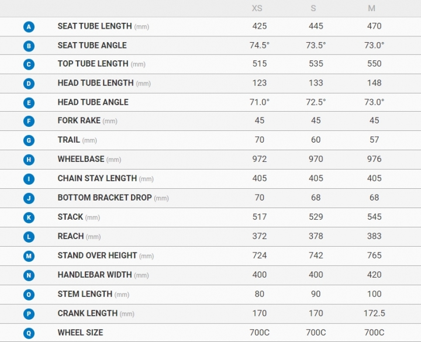Click the blue E Head Tube Angle icon
This screenshot has height=342, width=421.
[x=29, y=103]
